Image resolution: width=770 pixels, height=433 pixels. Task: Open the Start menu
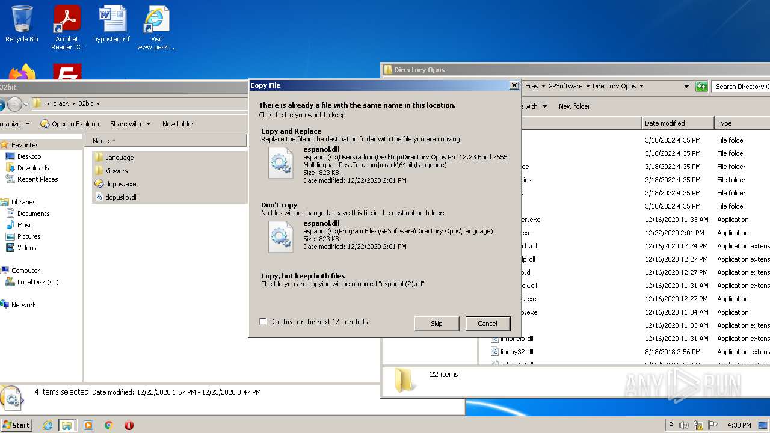[16, 425]
